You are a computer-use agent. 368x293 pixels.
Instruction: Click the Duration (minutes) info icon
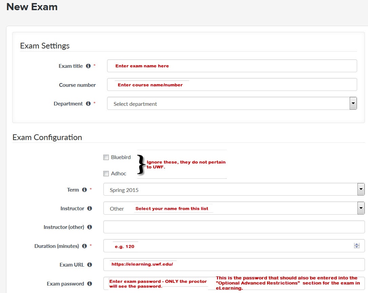(x=84, y=246)
